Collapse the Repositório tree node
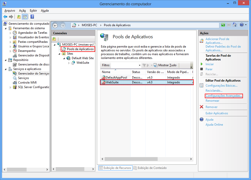 pyautogui.click(x=6, y=60)
